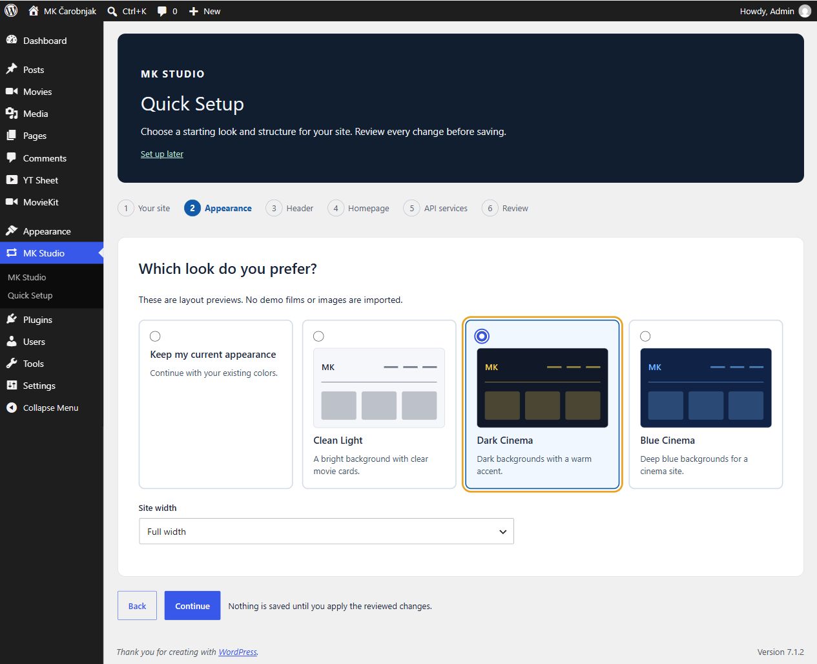Click the Blue Cinema title text
This screenshot has width=817, height=664.
668,441
